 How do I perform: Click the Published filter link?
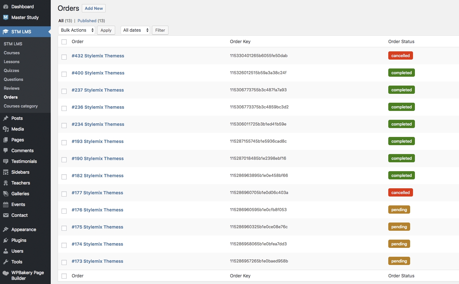coord(87,21)
